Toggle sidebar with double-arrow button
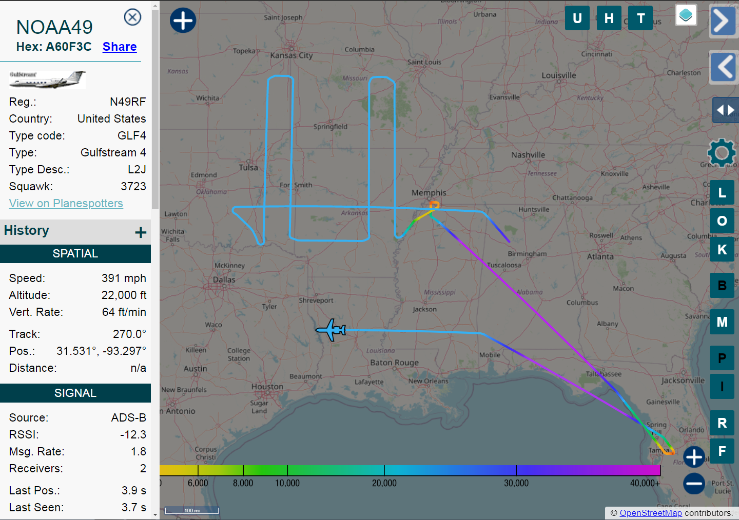The width and height of the screenshot is (739, 520). (726, 110)
